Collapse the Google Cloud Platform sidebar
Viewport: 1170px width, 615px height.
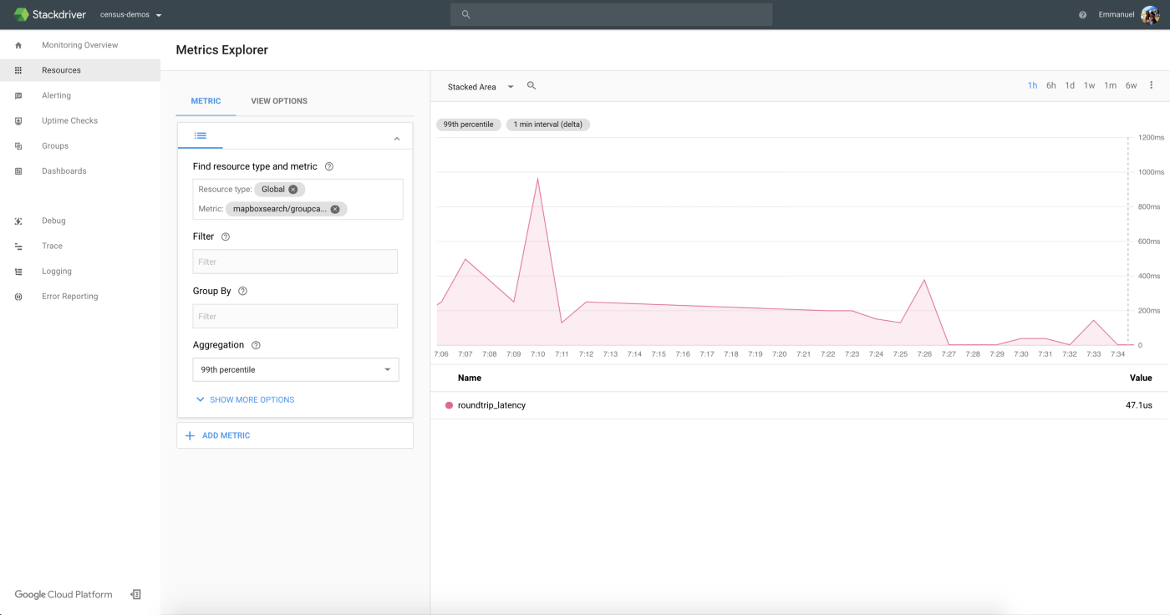point(135,594)
